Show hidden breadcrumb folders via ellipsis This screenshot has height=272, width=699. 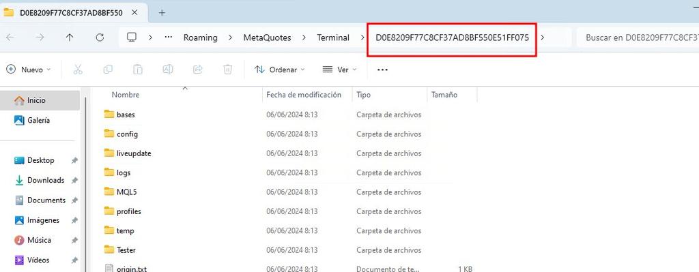168,37
